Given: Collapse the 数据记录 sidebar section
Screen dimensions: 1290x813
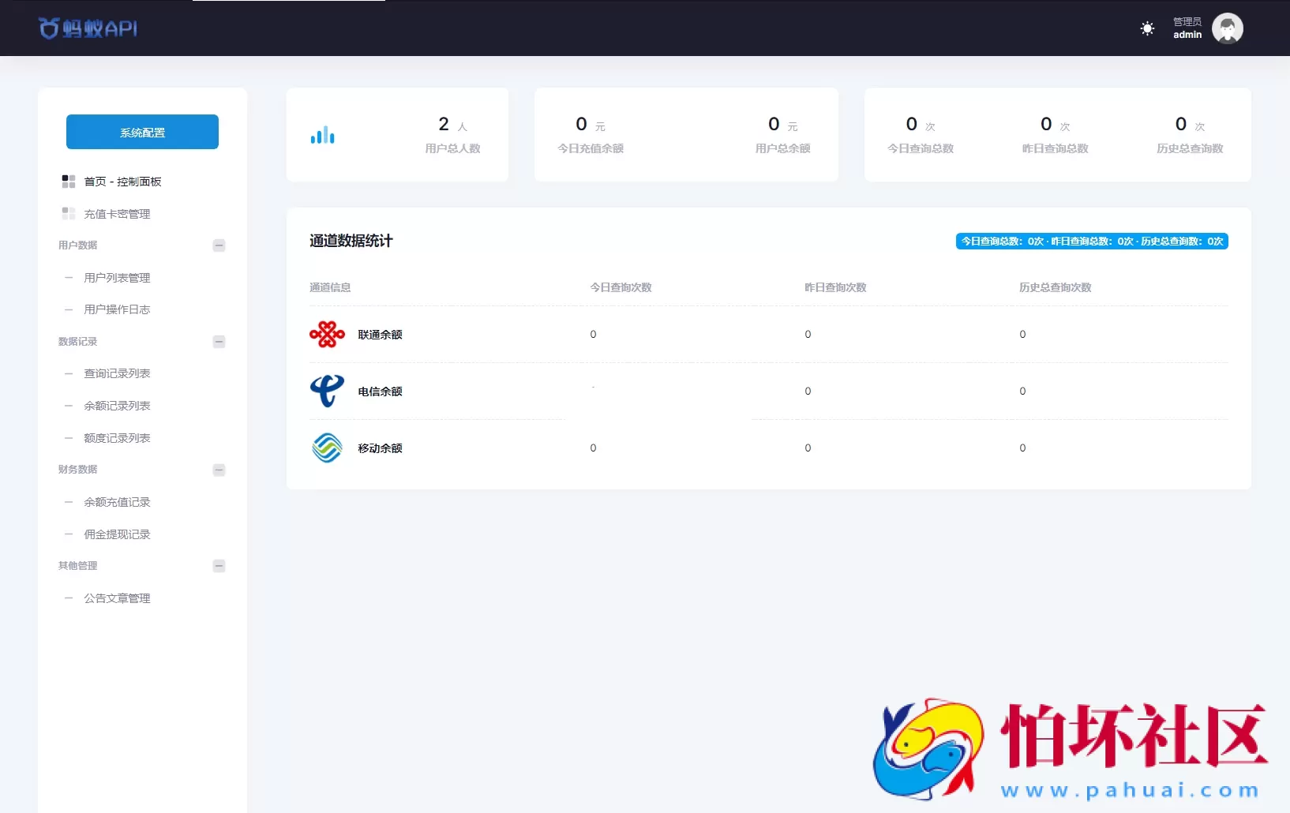Looking at the screenshot, I should (219, 342).
